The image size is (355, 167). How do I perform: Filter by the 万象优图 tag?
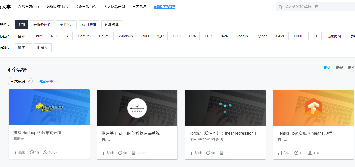point(334,36)
